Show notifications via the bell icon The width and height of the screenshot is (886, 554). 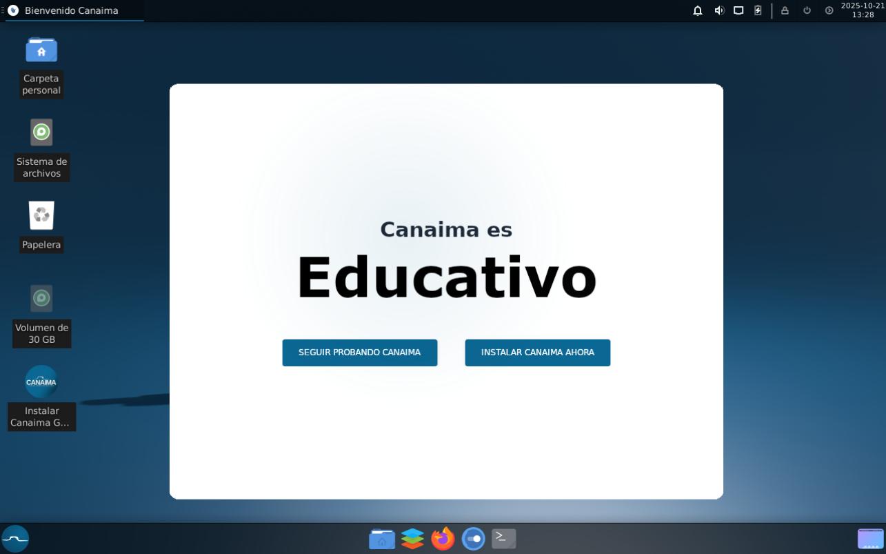coord(698,10)
